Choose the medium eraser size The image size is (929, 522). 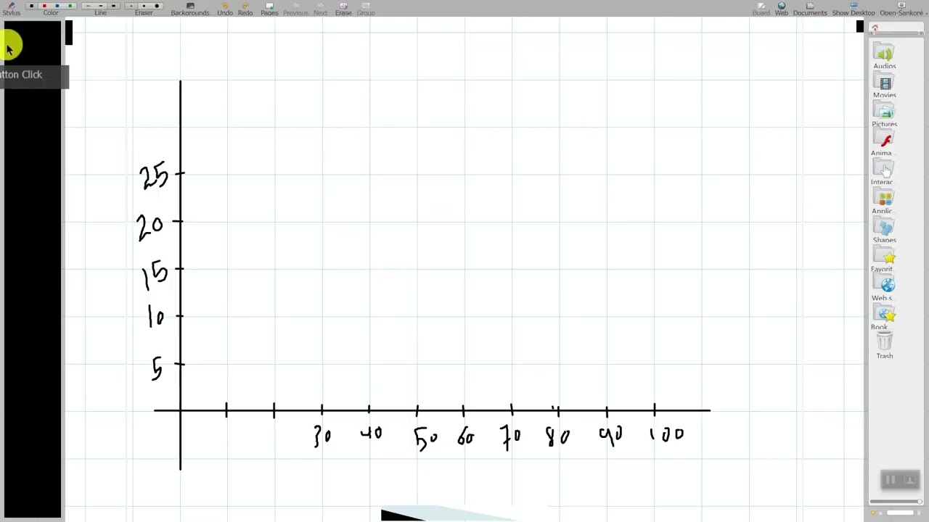tap(144, 6)
